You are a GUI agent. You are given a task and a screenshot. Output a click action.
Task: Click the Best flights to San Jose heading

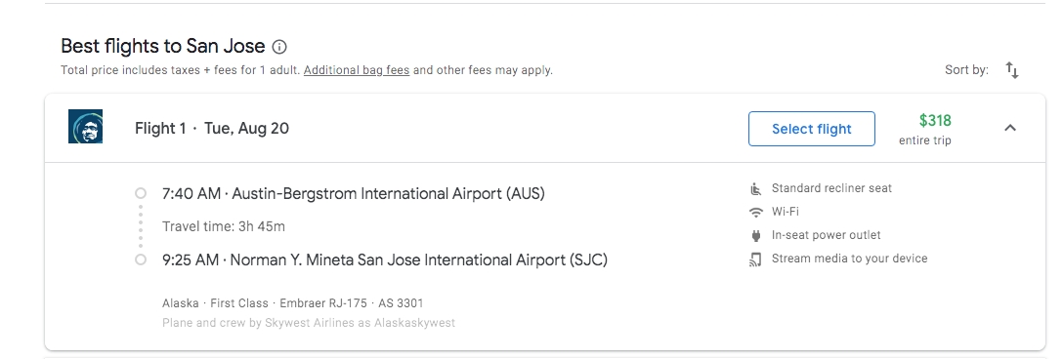pos(163,46)
